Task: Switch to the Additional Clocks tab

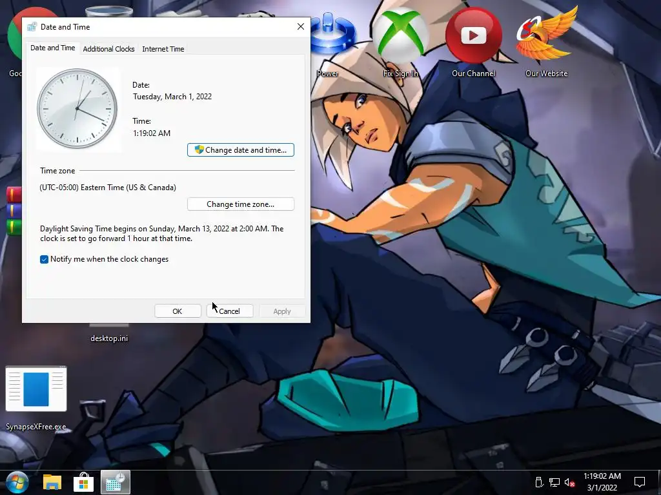Action: 108,49
